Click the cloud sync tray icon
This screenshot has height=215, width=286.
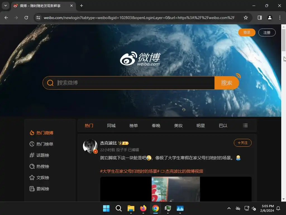(238, 208)
